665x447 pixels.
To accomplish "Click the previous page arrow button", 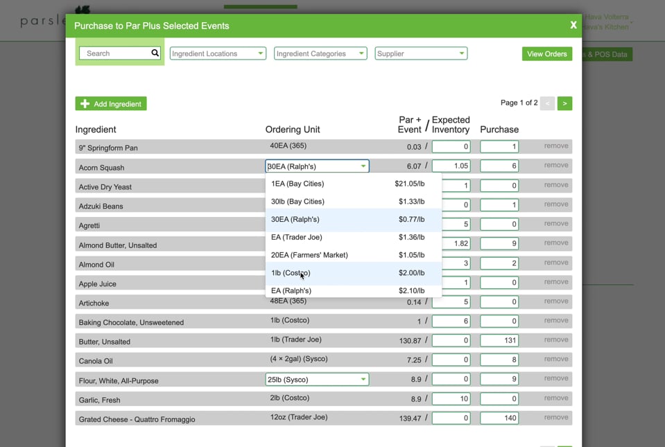I will (547, 103).
